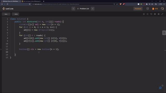
Task: Click the code line 'boolean[] vis = new boolean[n + 1];'
Action: point(39,49)
